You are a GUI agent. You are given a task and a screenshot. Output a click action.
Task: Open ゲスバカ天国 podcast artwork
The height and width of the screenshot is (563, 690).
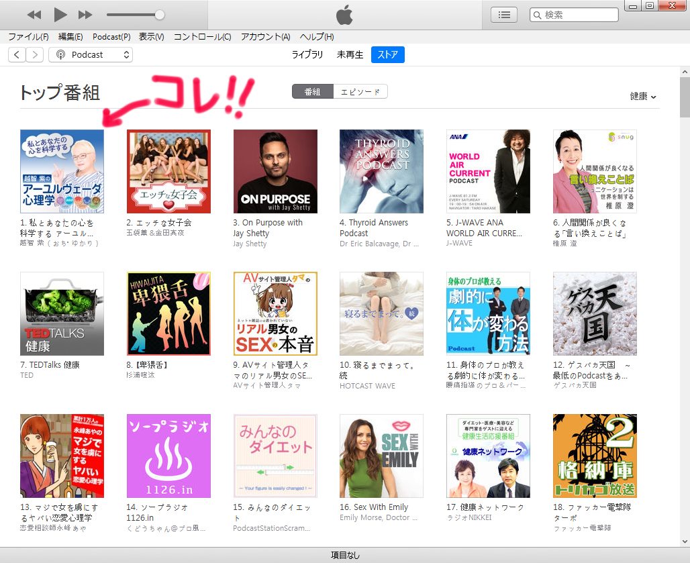595,313
